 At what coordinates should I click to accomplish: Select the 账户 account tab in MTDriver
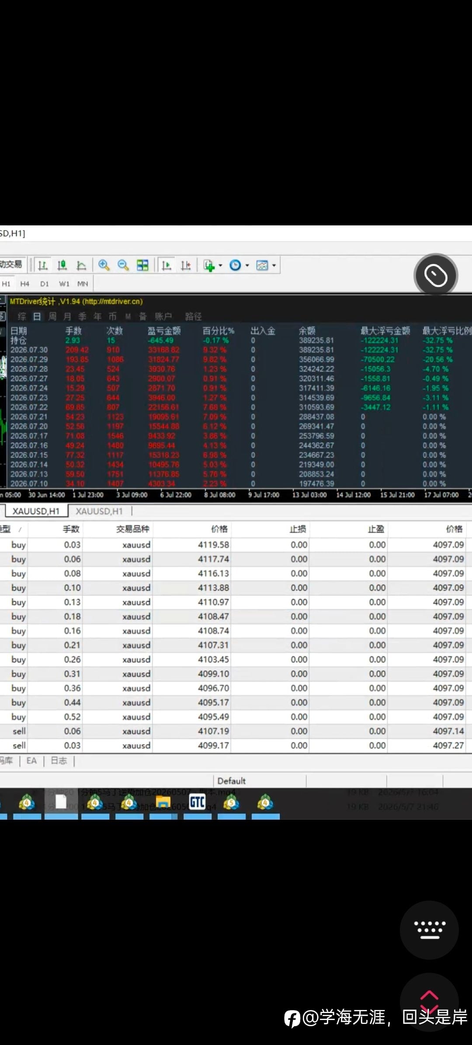tap(163, 316)
